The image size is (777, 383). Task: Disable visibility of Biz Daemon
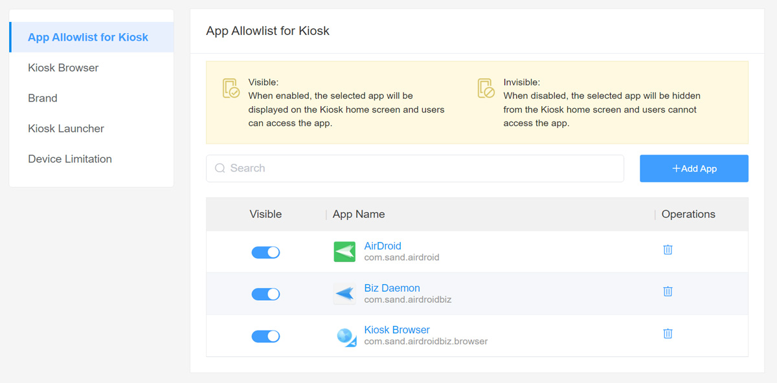tap(265, 294)
